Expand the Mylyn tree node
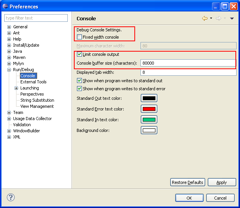Viewport: 240px width, 208px height. pyautogui.click(x=9, y=63)
